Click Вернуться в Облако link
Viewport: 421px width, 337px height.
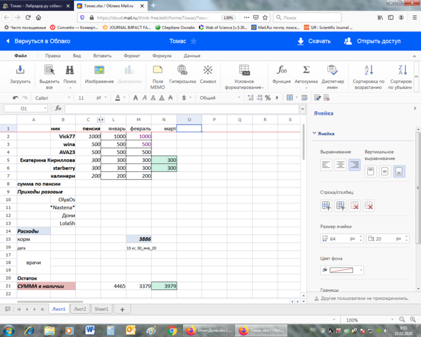(x=38, y=41)
